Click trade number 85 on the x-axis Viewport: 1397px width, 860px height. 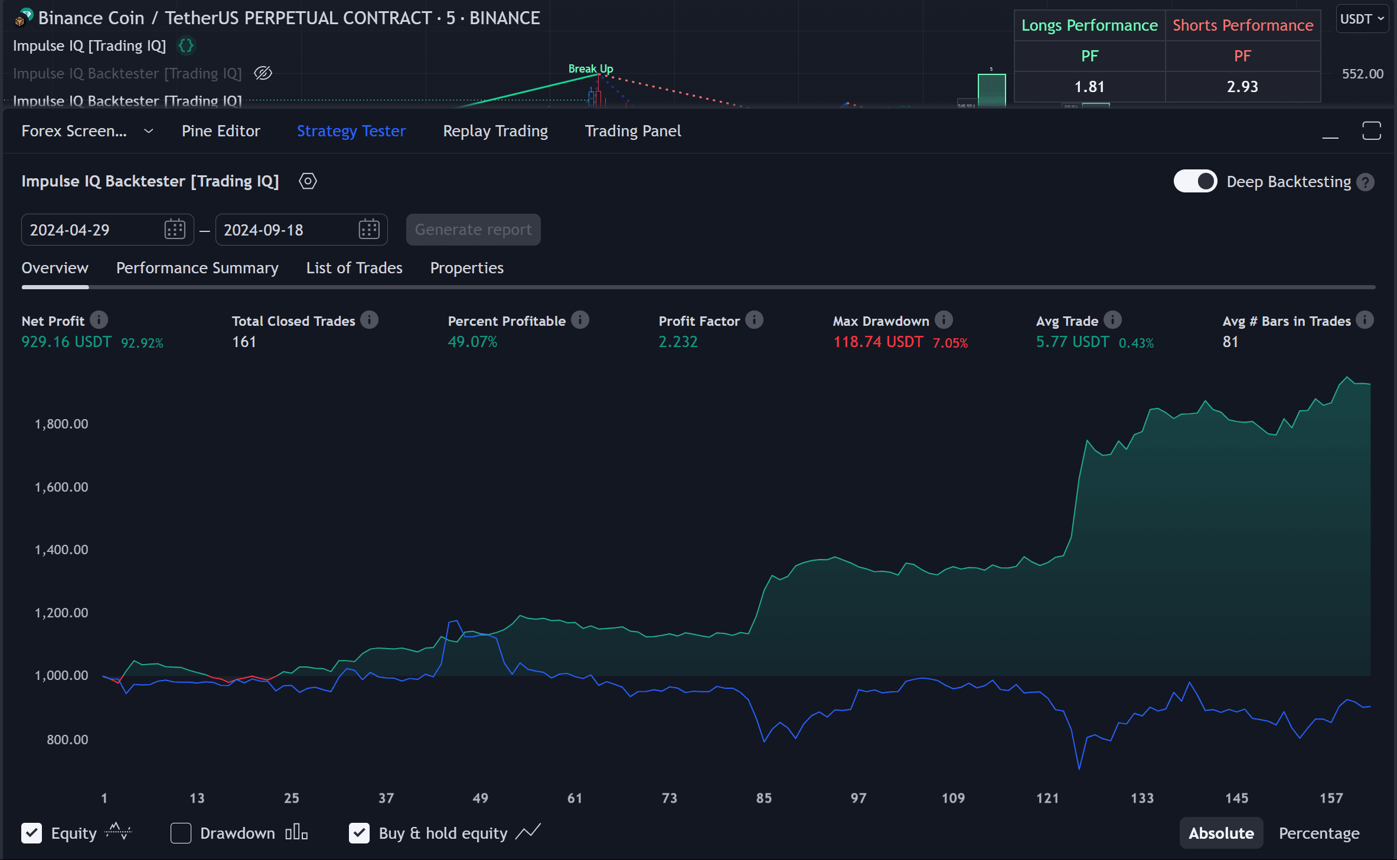763,798
